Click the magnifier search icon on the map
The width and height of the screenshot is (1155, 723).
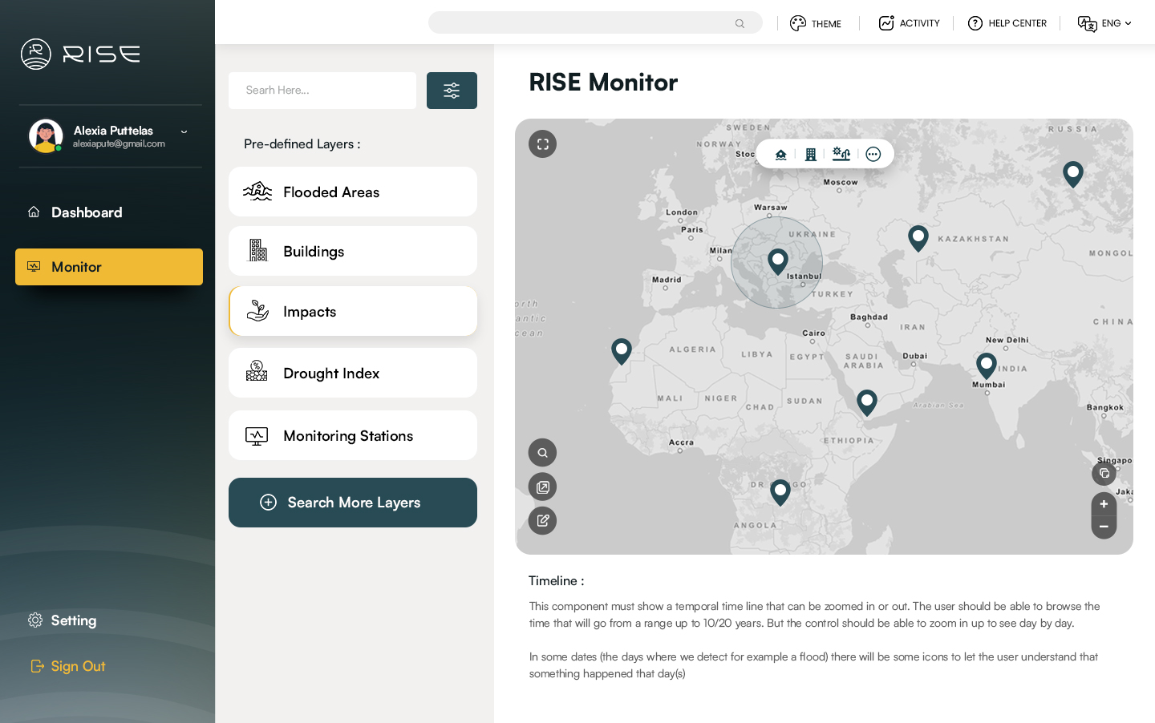[543, 452]
